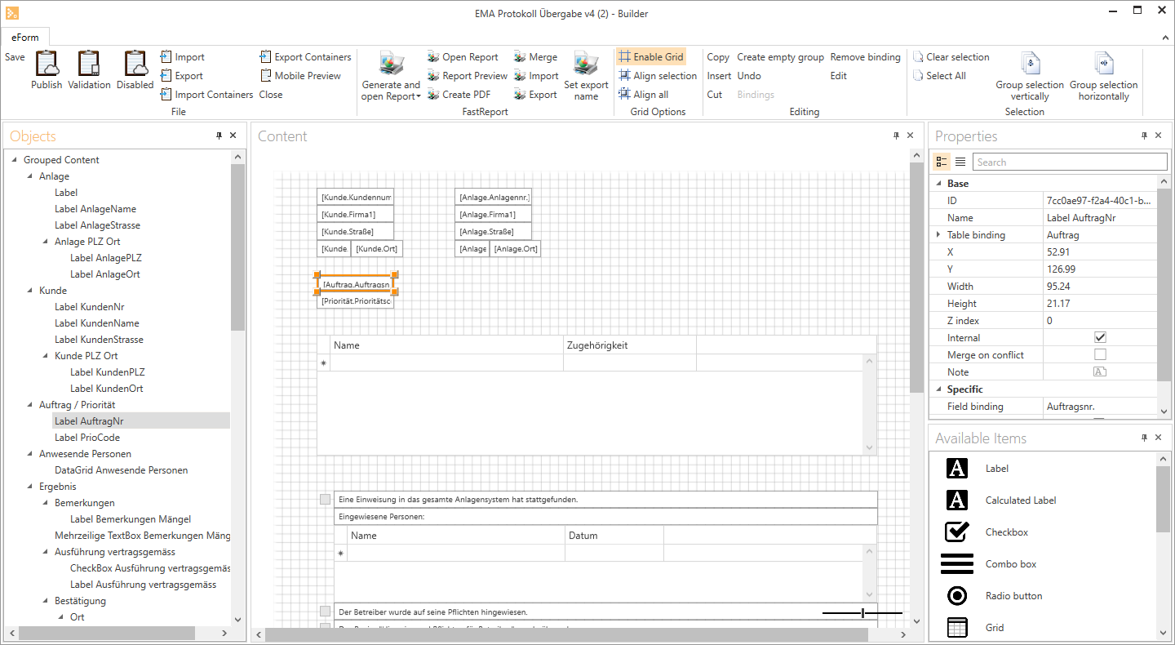Uncheck the Internal property checkbox
This screenshot has height=645, width=1175.
(1100, 337)
